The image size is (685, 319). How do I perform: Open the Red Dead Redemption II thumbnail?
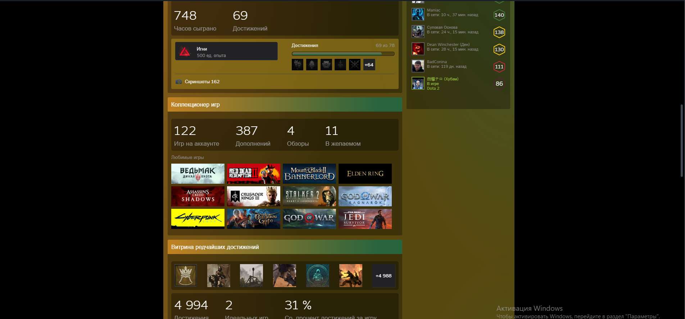coord(253,174)
